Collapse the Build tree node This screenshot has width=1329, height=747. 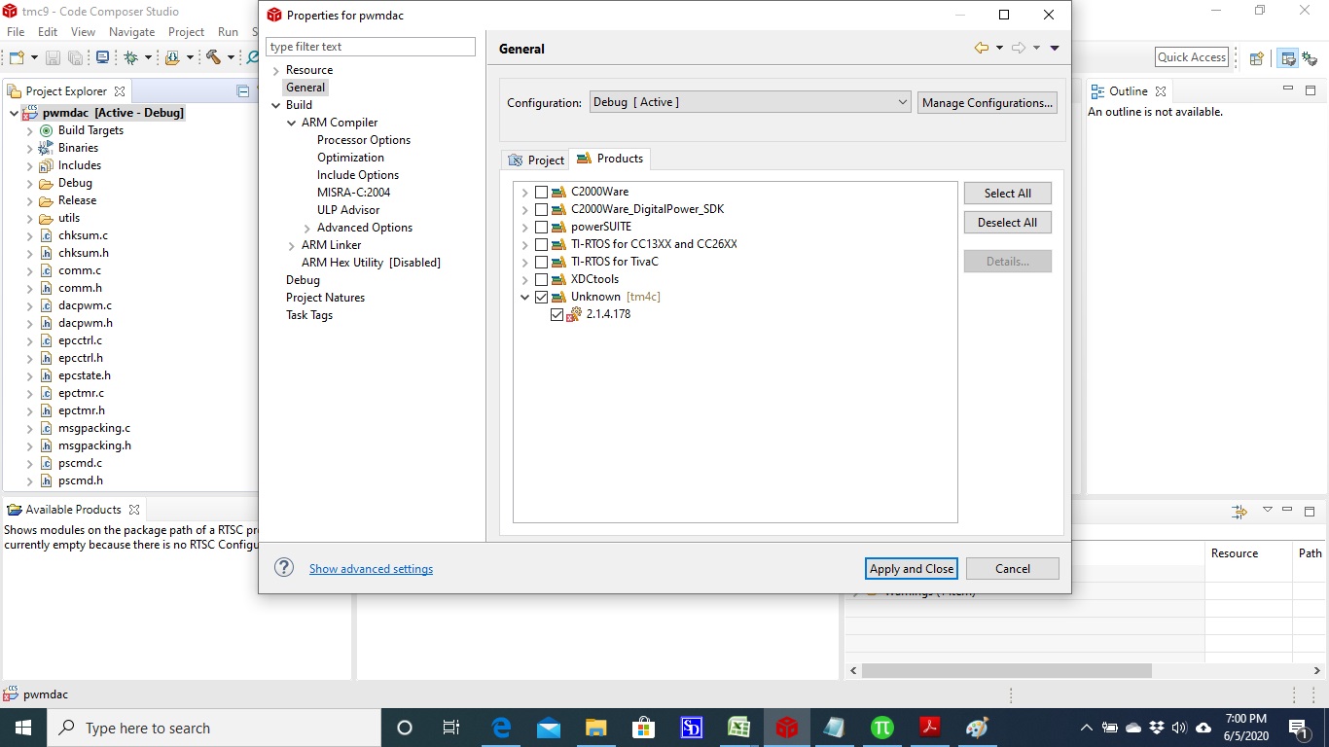click(x=276, y=105)
